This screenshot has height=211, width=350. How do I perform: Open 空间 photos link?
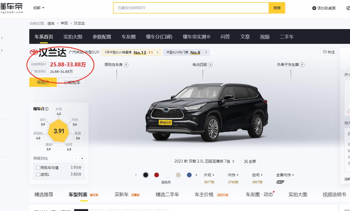pos(258,175)
